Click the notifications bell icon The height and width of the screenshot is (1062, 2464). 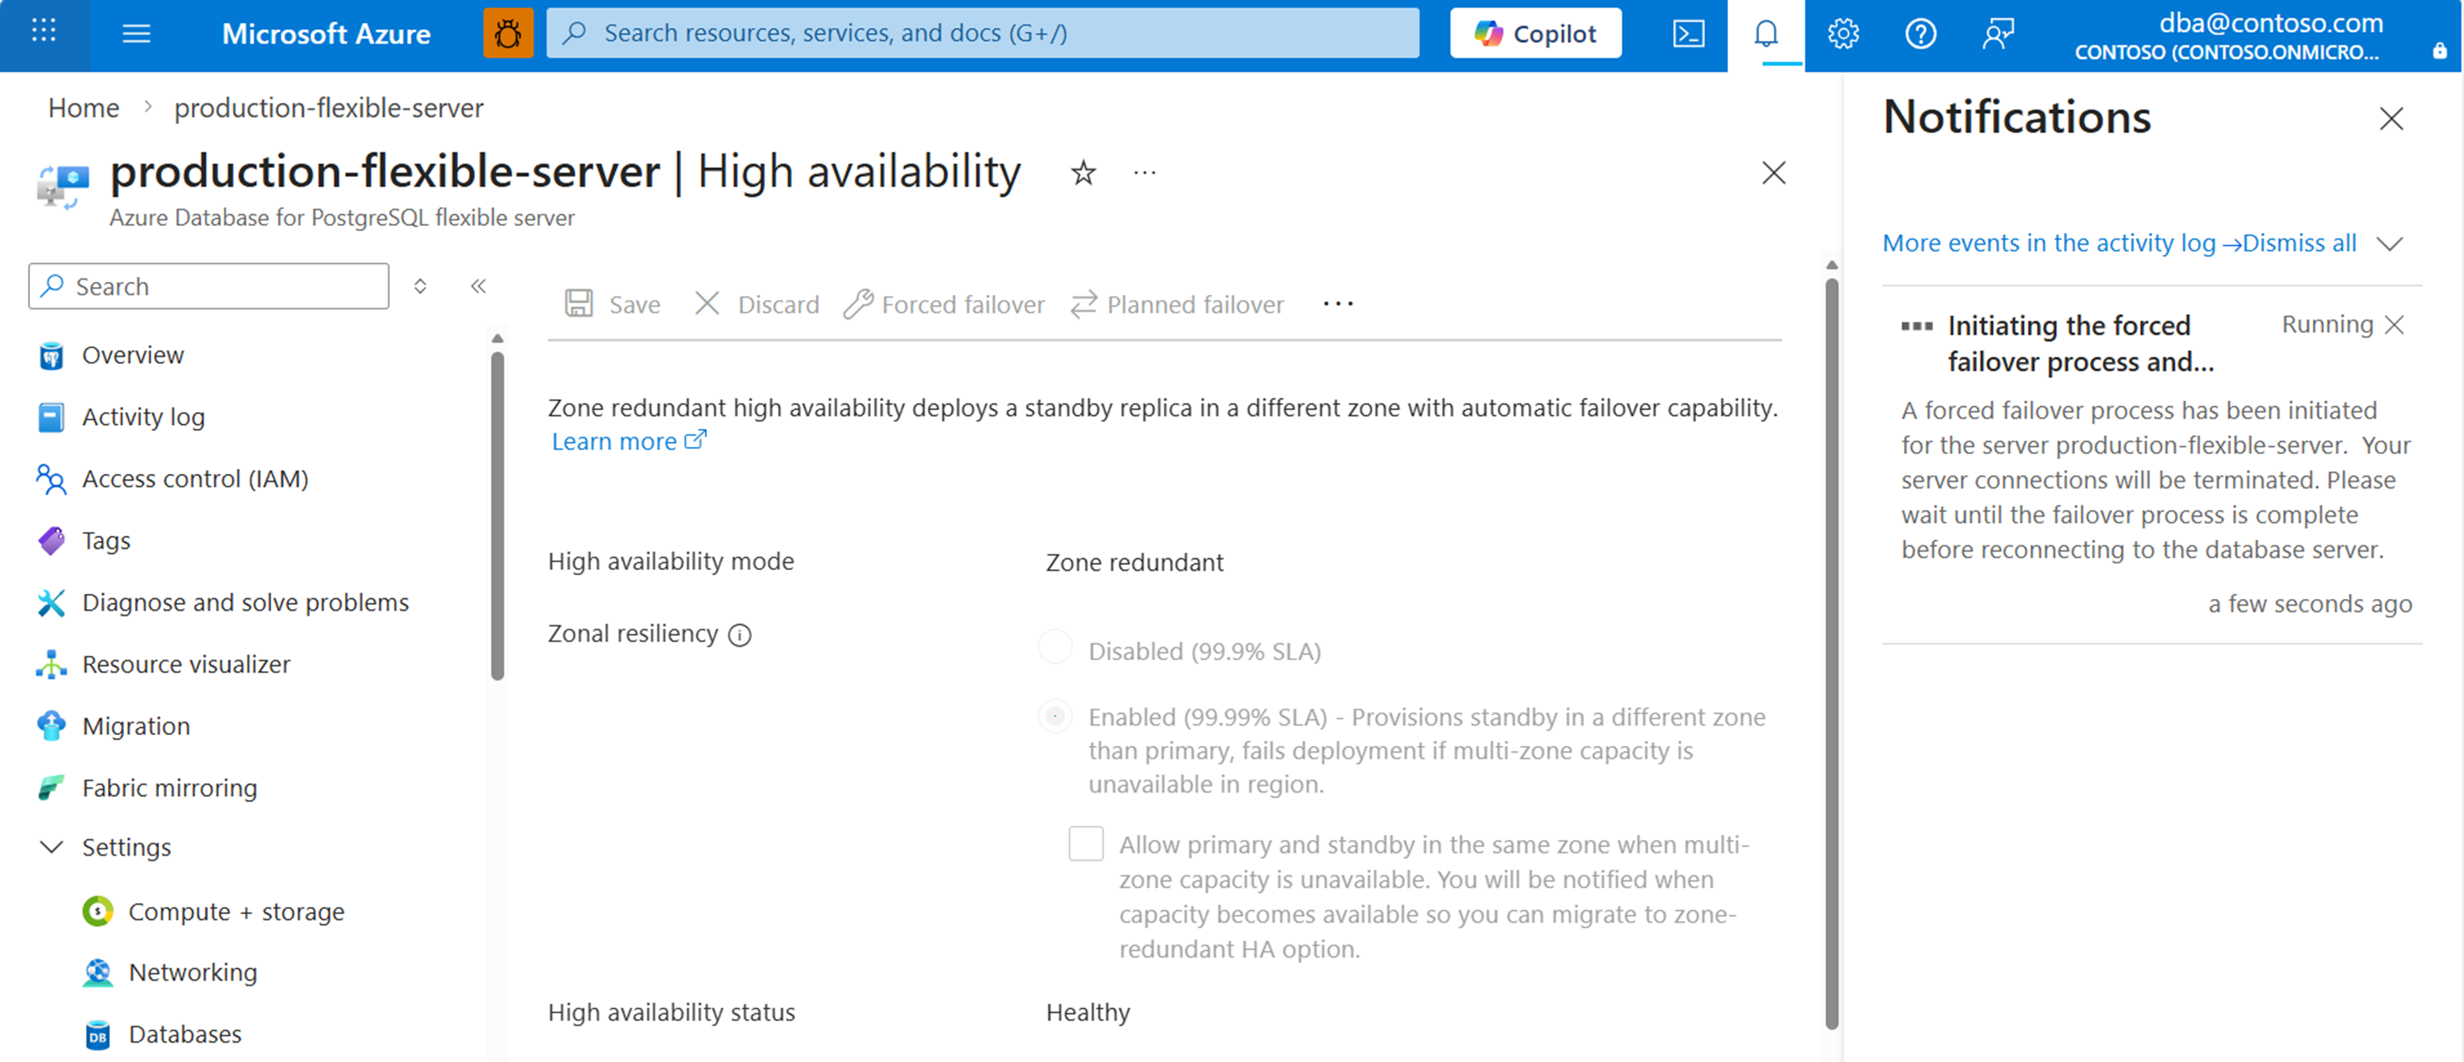pyautogui.click(x=1766, y=35)
